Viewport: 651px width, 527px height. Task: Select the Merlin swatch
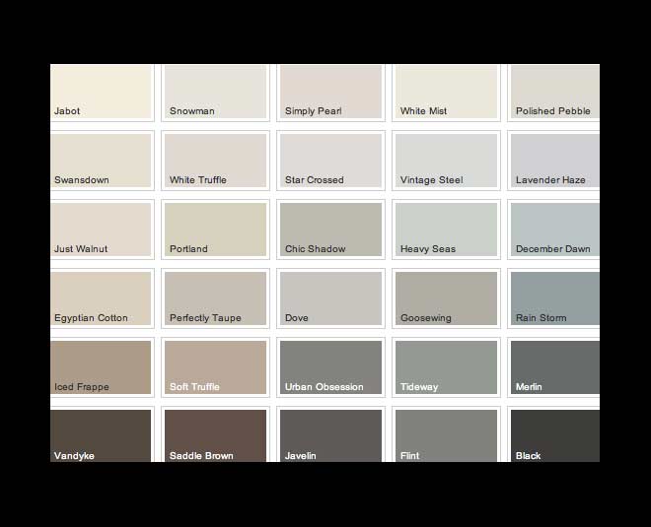click(x=555, y=367)
